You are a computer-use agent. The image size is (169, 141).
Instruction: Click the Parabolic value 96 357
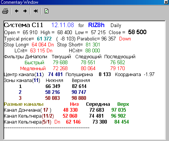coord(109,39)
